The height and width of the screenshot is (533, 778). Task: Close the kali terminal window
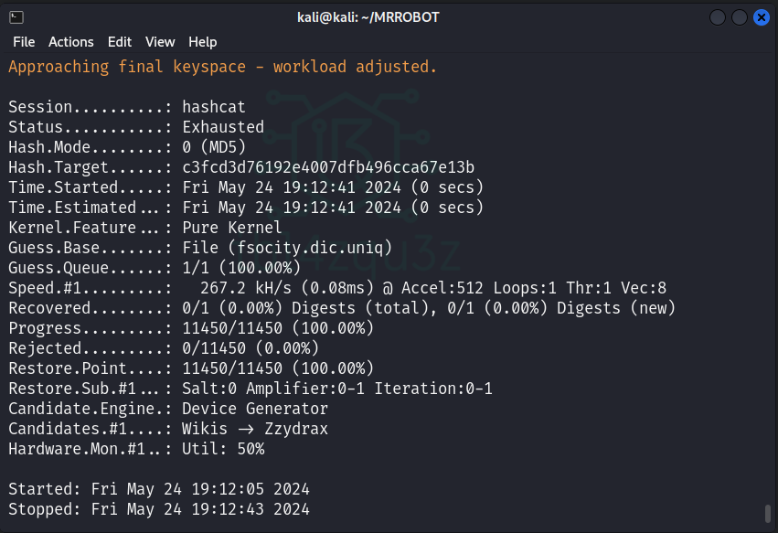pyautogui.click(x=761, y=16)
